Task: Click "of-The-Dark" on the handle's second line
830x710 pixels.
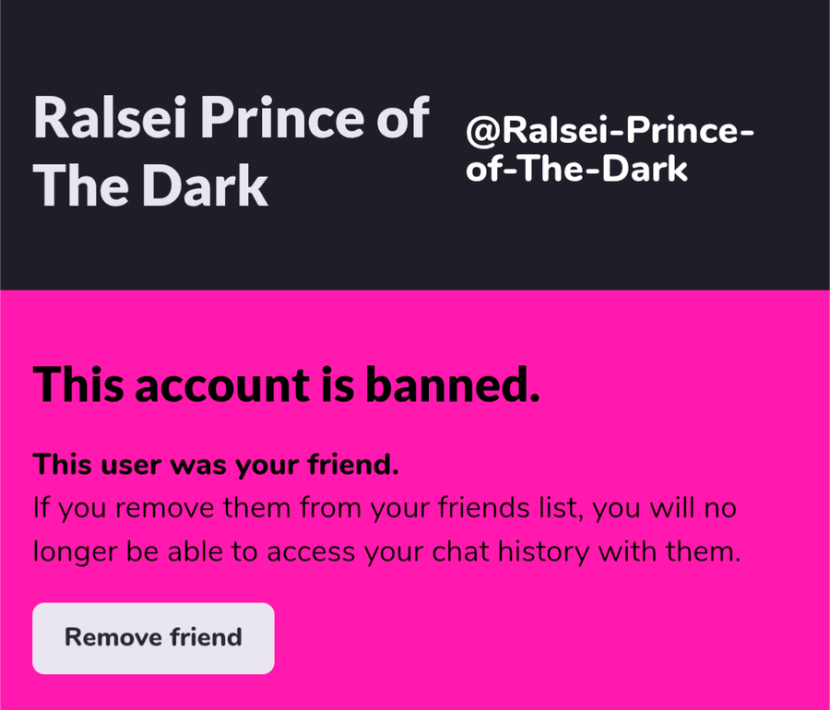Action: [x=576, y=170]
